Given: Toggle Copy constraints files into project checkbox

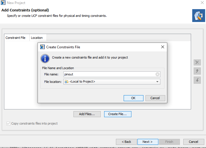Looking at the screenshot, I should (x=9, y=123).
